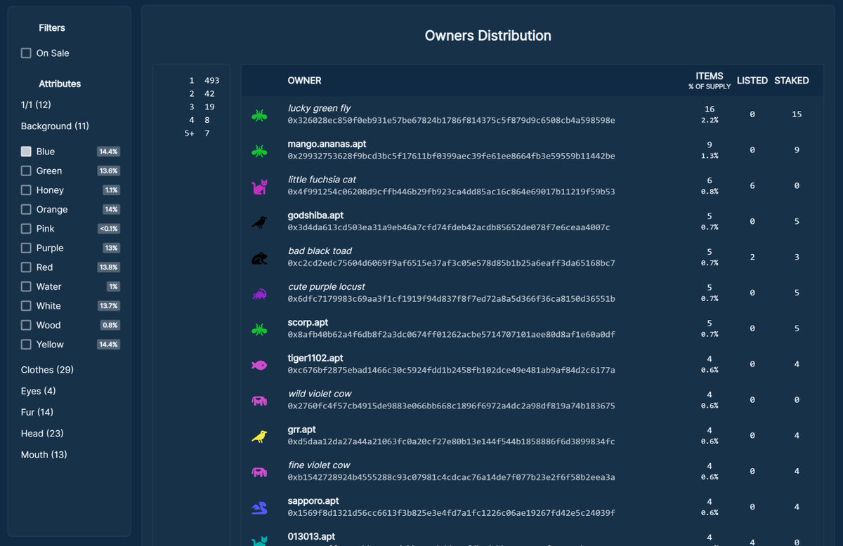Expand the Fur (14) attribute group

[37, 412]
